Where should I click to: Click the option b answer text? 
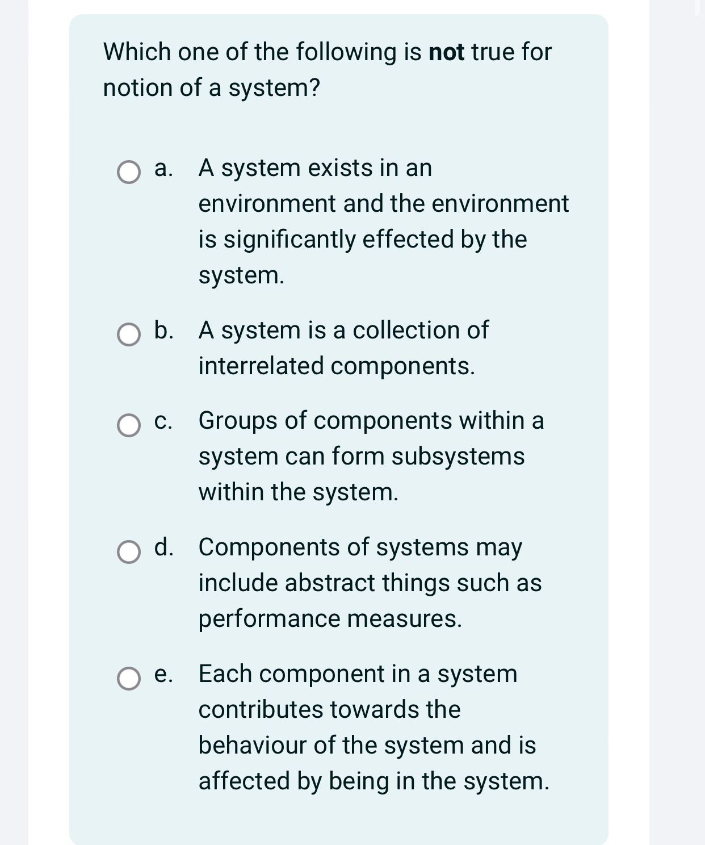[x=341, y=348]
